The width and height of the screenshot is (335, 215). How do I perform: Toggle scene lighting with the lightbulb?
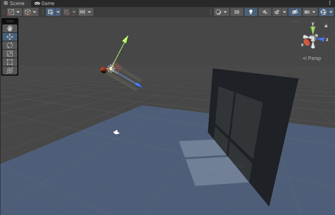251,12
